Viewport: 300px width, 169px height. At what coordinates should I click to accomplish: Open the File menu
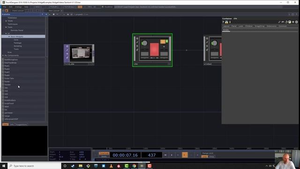click(x=4, y=7)
